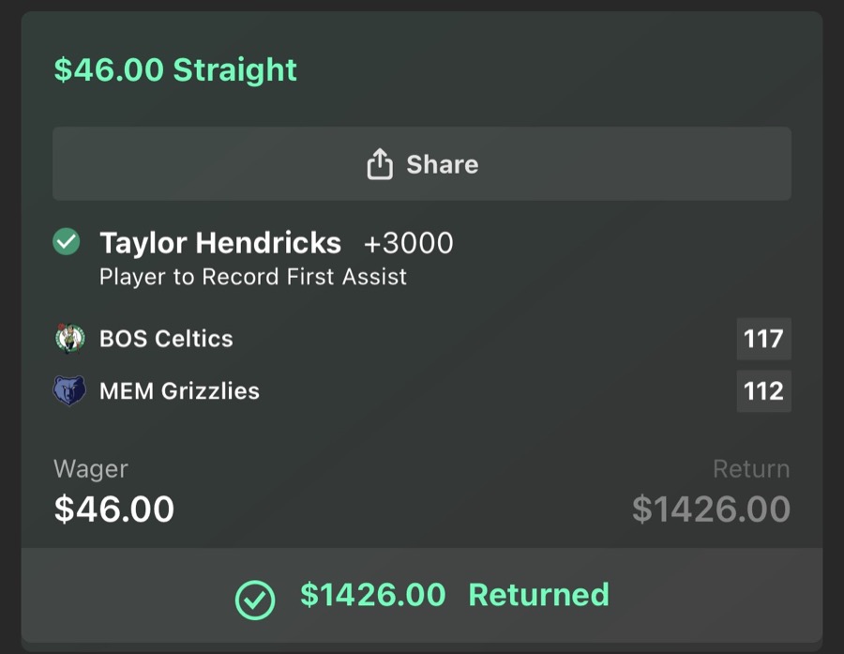Screen dimensions: 844x654
Task: Click the Grizzlies score box showing 112
Action: point(764,391)
